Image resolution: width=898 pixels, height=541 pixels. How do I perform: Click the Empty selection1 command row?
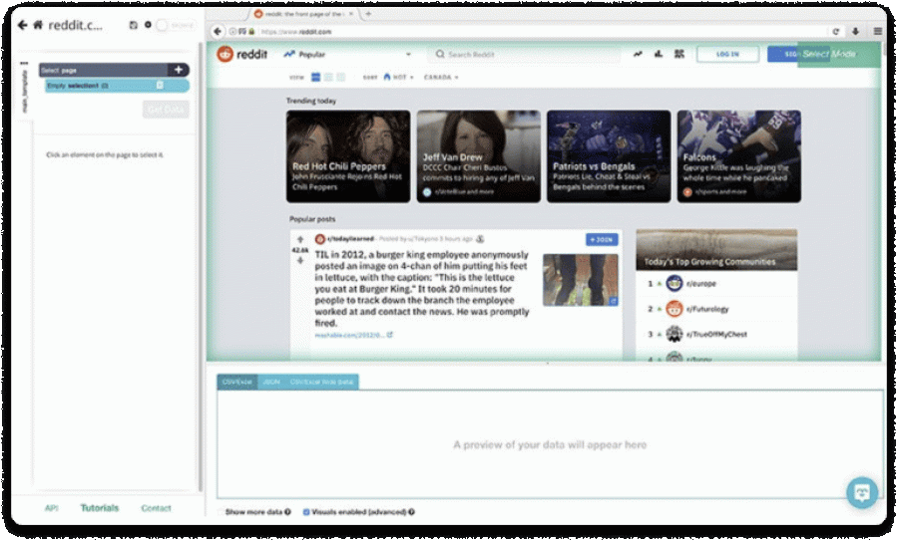click(x=117, y=86)
